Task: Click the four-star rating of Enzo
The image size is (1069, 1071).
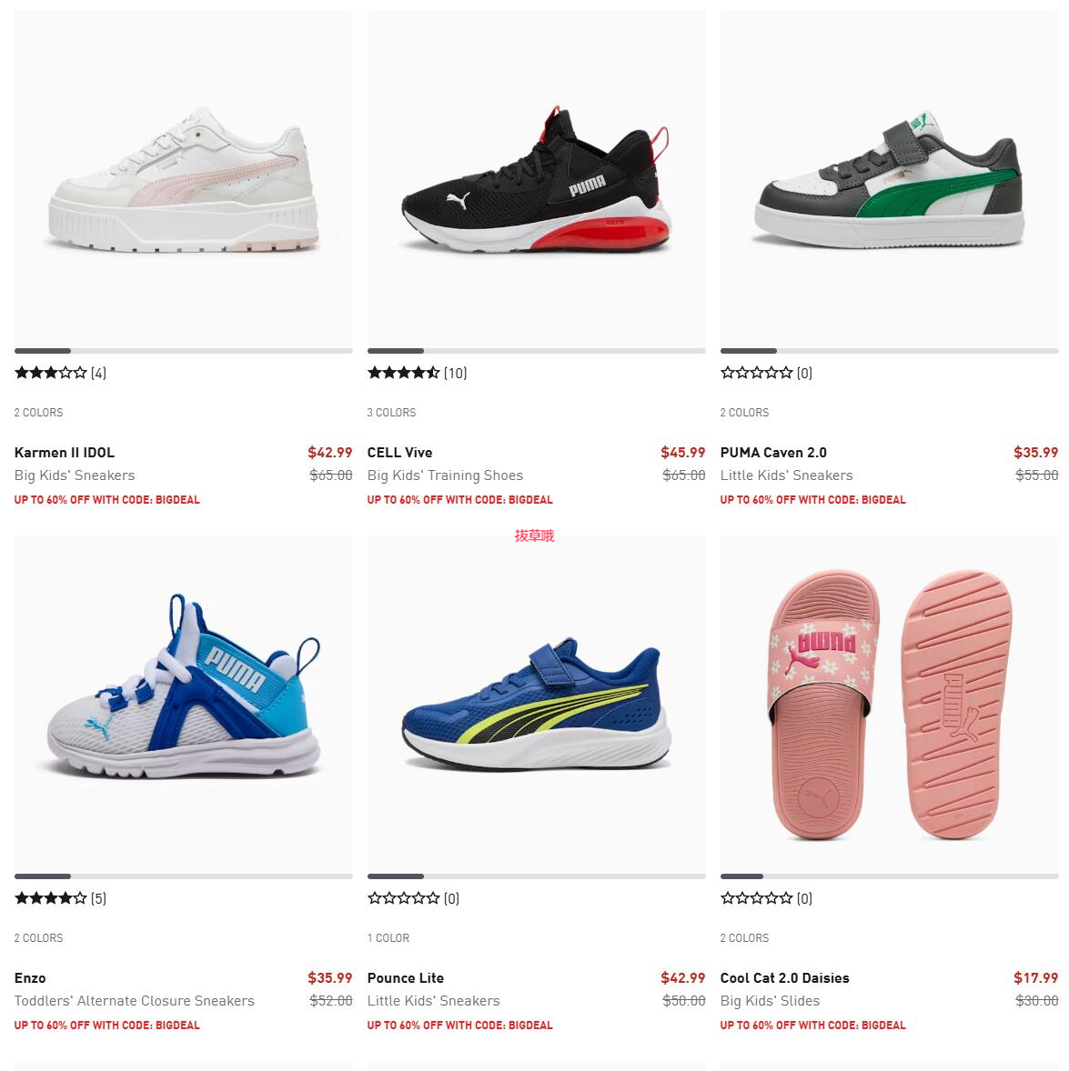Action: (x=51, y=898)
